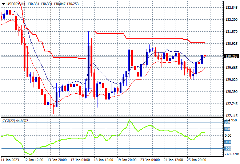This screenshot has width=240, height=164.
Task: Click the 24 Jan 12:00 time label
Action: tap(173, 160)
